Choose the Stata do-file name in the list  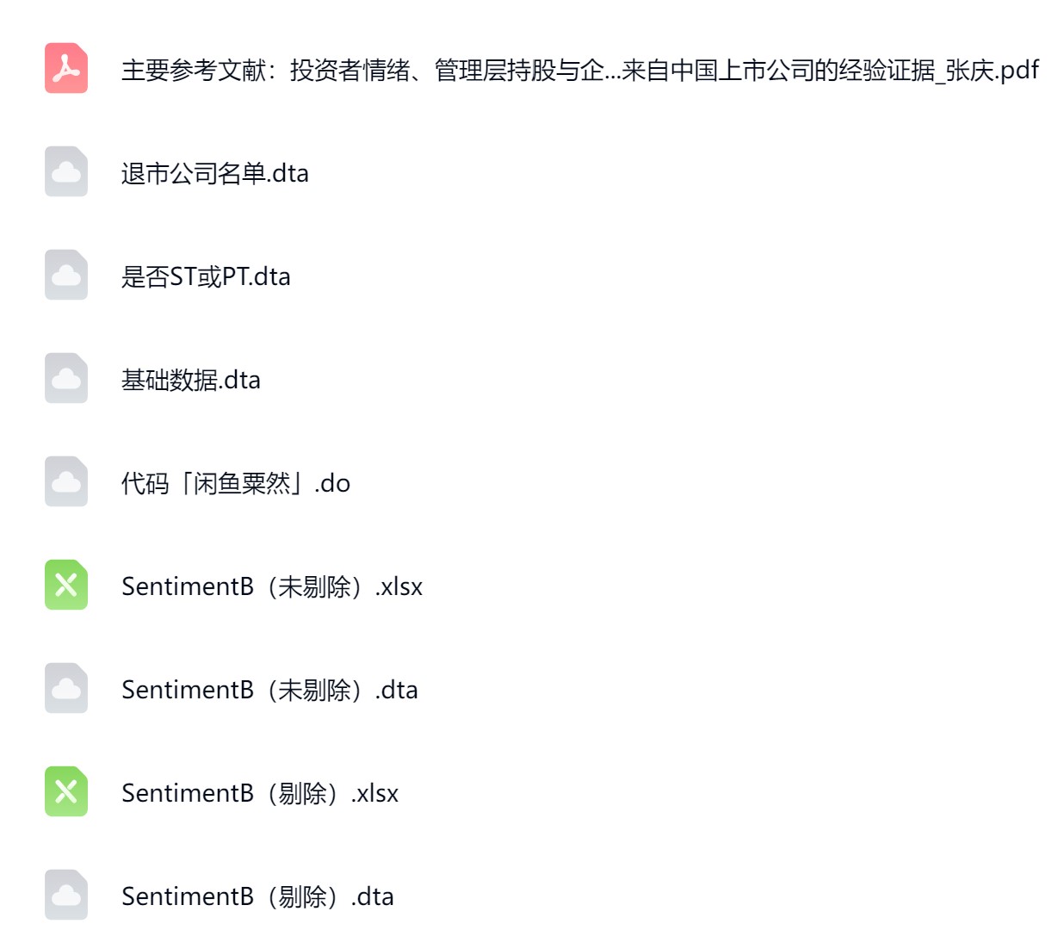click(235, 483)
